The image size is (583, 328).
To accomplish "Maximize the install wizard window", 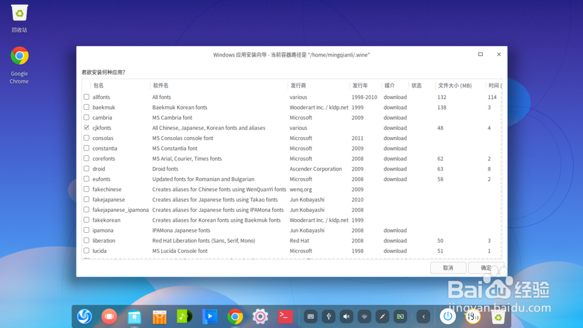I will [480, 54].
